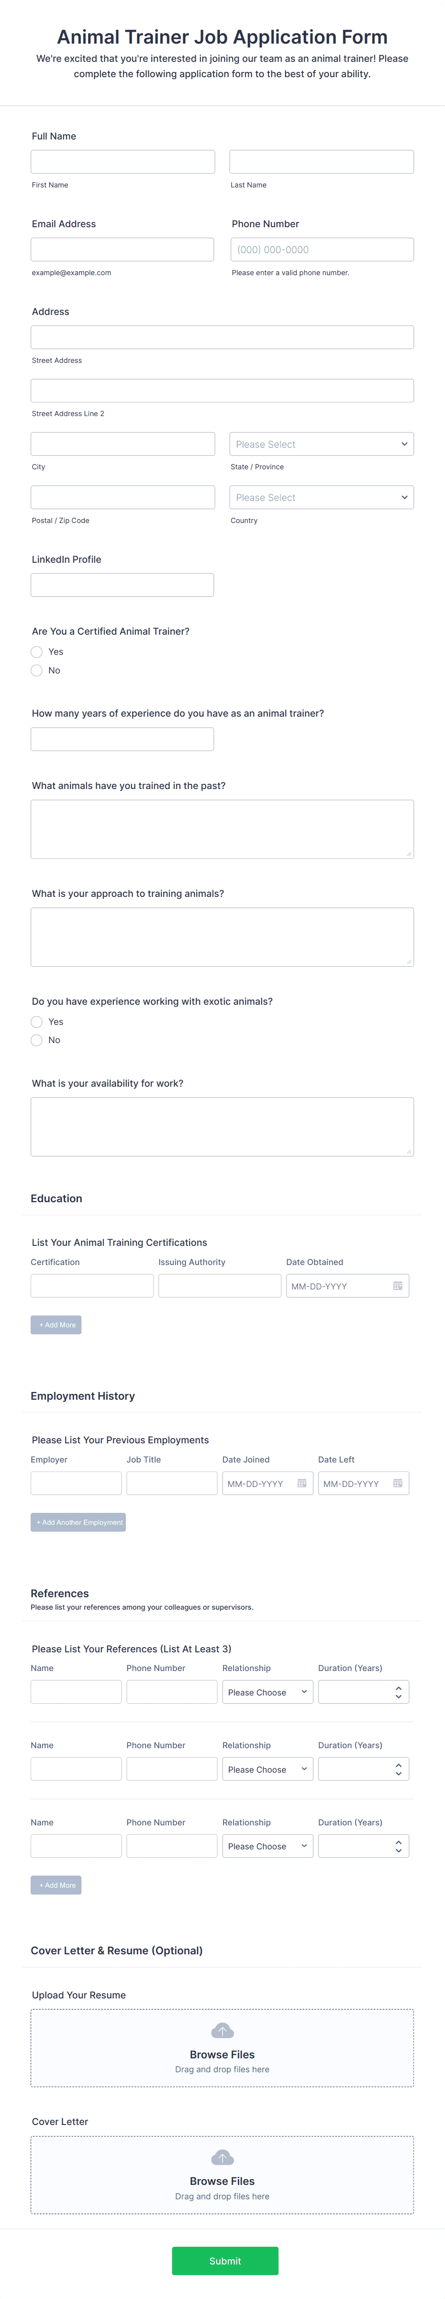Viewport: 445px width, 2299px height.
Task: Open the Date Joined calendar picker
Action: click(302, 1482)
